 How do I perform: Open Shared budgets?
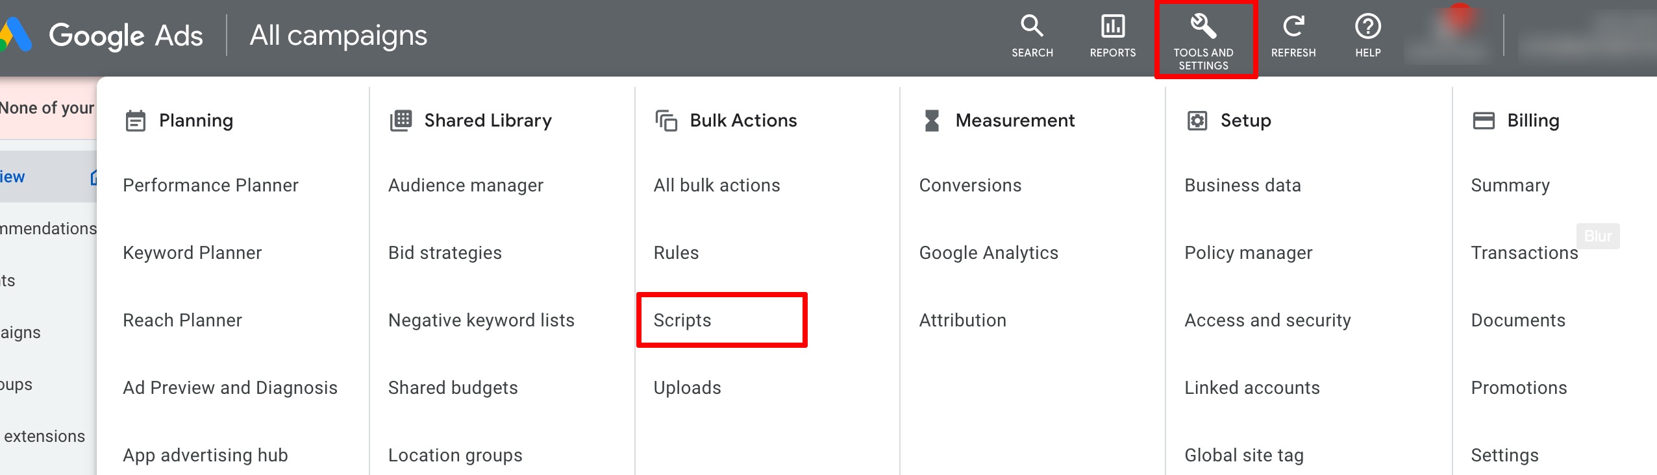point(453,388)
